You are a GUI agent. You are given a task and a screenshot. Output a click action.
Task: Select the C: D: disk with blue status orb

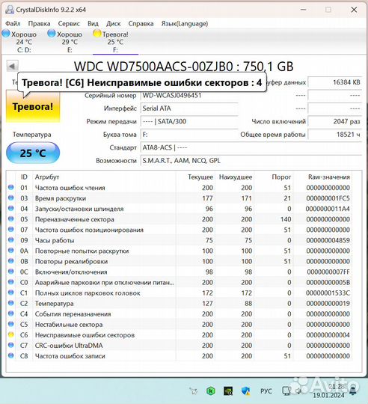coord(19,41)
